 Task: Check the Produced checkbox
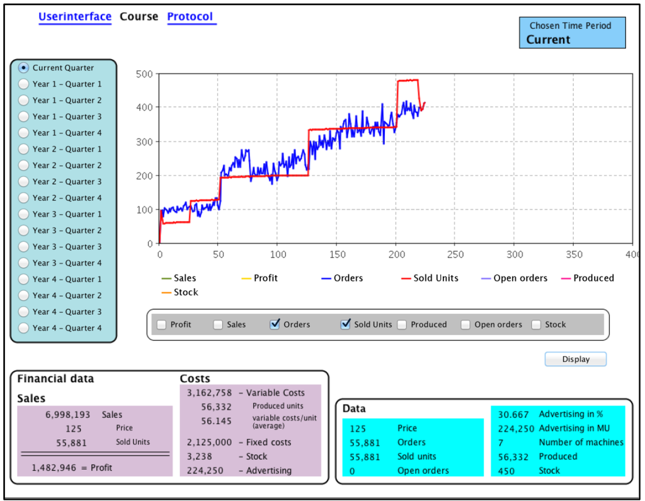pyautogui.click(x=402, y=325)
